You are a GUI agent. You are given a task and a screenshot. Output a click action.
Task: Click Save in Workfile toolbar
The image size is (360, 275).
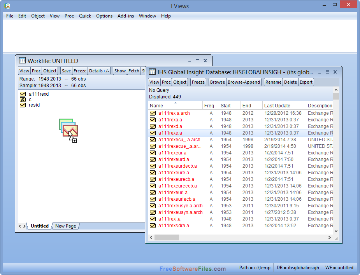click(x=66, y=71)
